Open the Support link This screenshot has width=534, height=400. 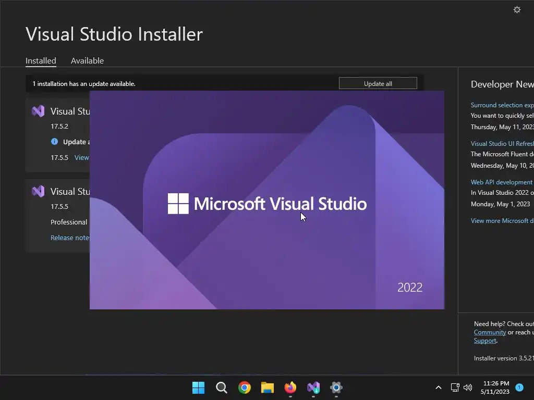(485, 341)
